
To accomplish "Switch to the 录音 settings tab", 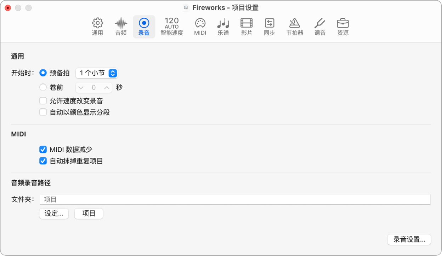I will 144,27.
